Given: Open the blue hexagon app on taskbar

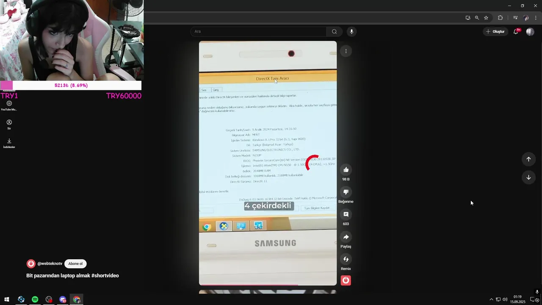Looking at the screenshot, I should [x=21, y=299].
